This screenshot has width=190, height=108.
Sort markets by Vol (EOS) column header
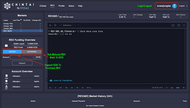coord(27,20)
